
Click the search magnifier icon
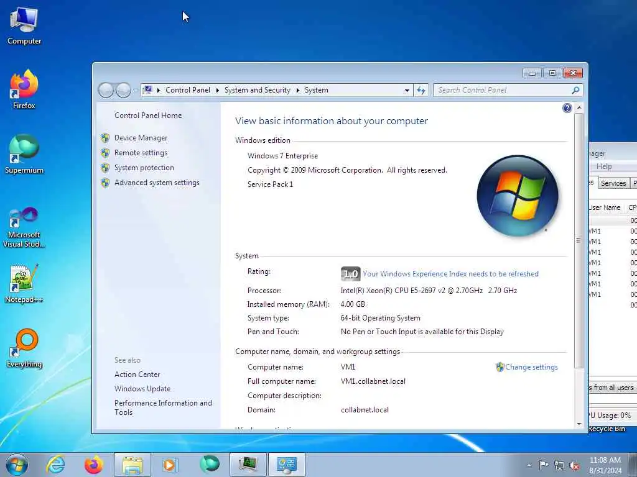pos(575,90)
